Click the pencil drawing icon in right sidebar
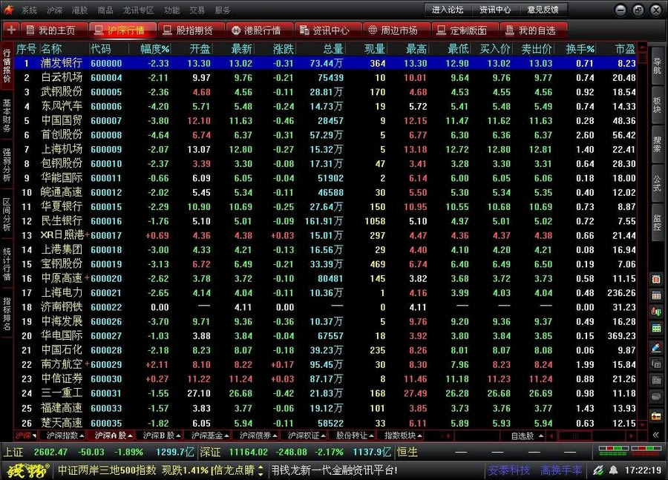Image resolution: width=668 pixels, height=480 pixels. point(656,346)
